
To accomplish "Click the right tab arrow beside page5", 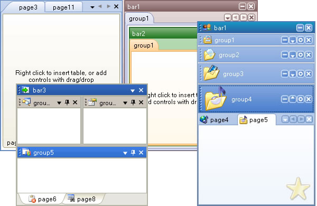I will (x=301, y=119).
